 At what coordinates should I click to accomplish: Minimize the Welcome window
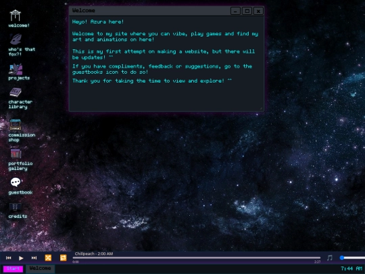click(235, 11)
